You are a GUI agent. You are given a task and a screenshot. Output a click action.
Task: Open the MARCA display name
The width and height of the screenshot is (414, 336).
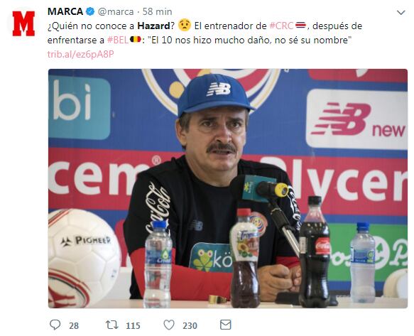tap(65, 11)
